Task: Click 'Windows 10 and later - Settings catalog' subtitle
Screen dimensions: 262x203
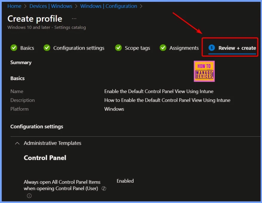Action: pyautogui.click(x=47, y=28)
